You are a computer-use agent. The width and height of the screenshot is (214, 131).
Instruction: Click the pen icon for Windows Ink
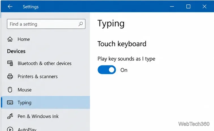10,116
